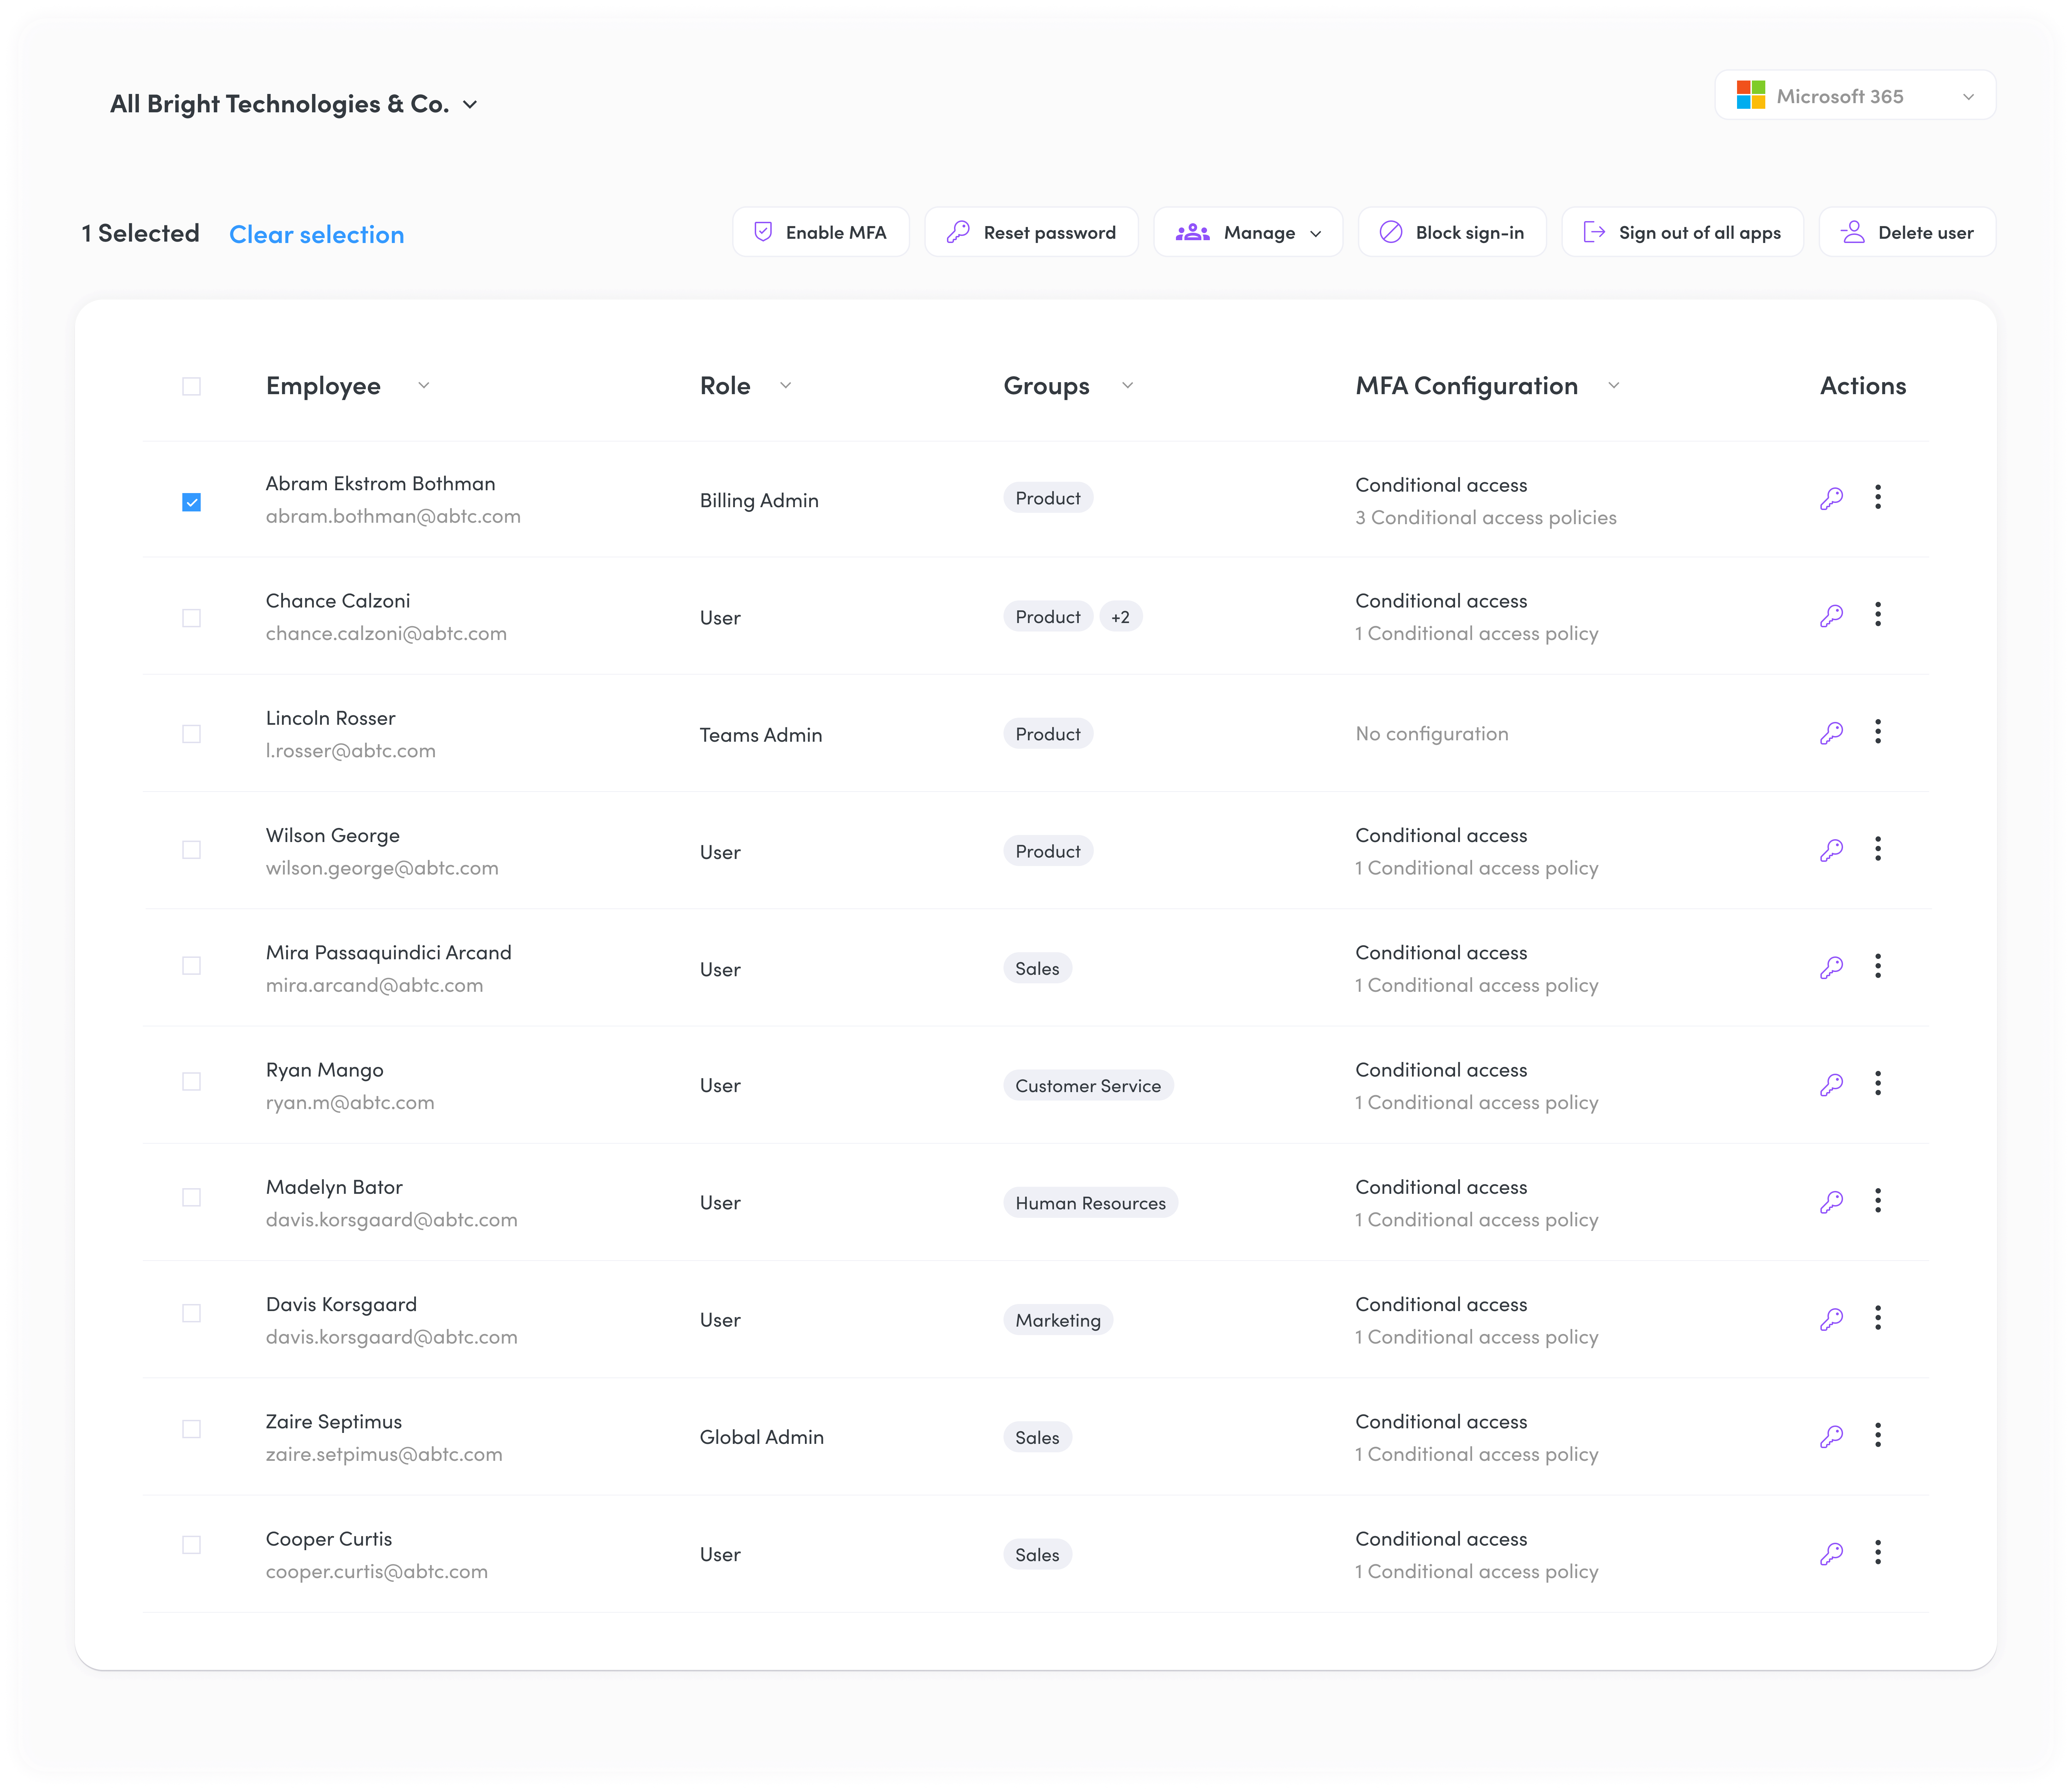Click the Marketing group tag
The width and height of the screenshot is (2072, 1790).
point(1058,1320)
